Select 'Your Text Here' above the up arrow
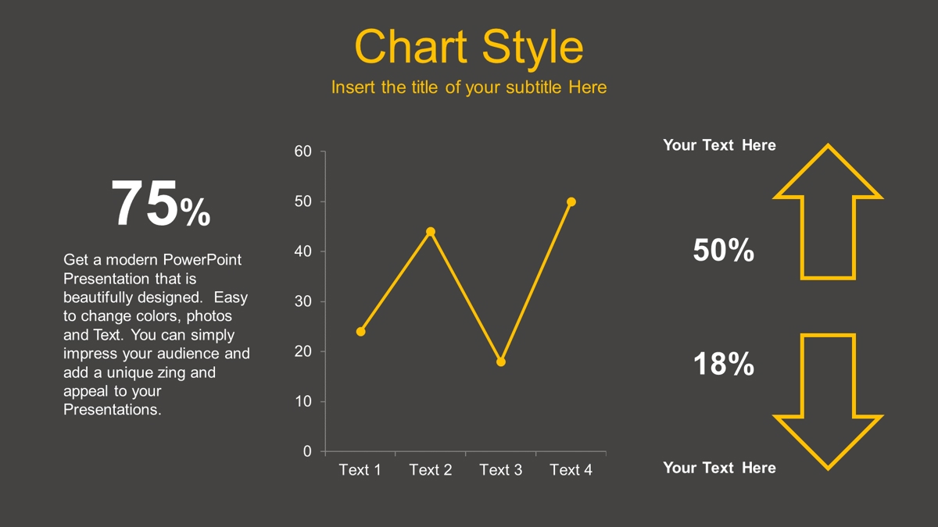Screen dimensions: 938x527 click(720, 145)
